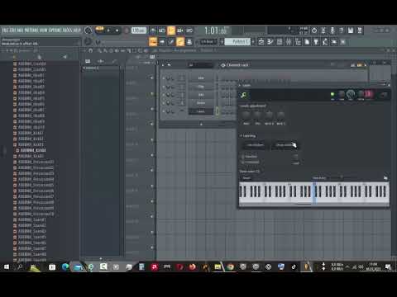Toggle the metronome icon
Screen dimensions: 397x297
pos(153,31)
